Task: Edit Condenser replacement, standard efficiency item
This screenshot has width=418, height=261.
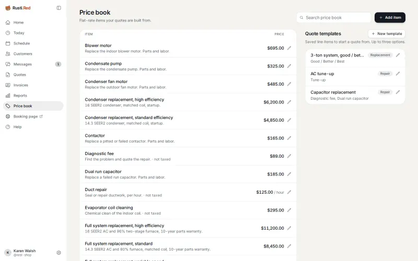Action: click(289, 120)
